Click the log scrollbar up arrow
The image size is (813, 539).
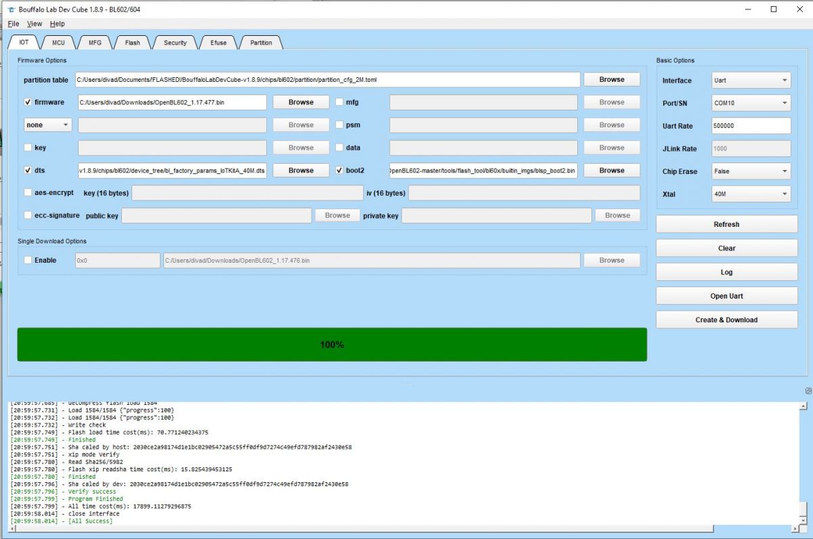804,406
